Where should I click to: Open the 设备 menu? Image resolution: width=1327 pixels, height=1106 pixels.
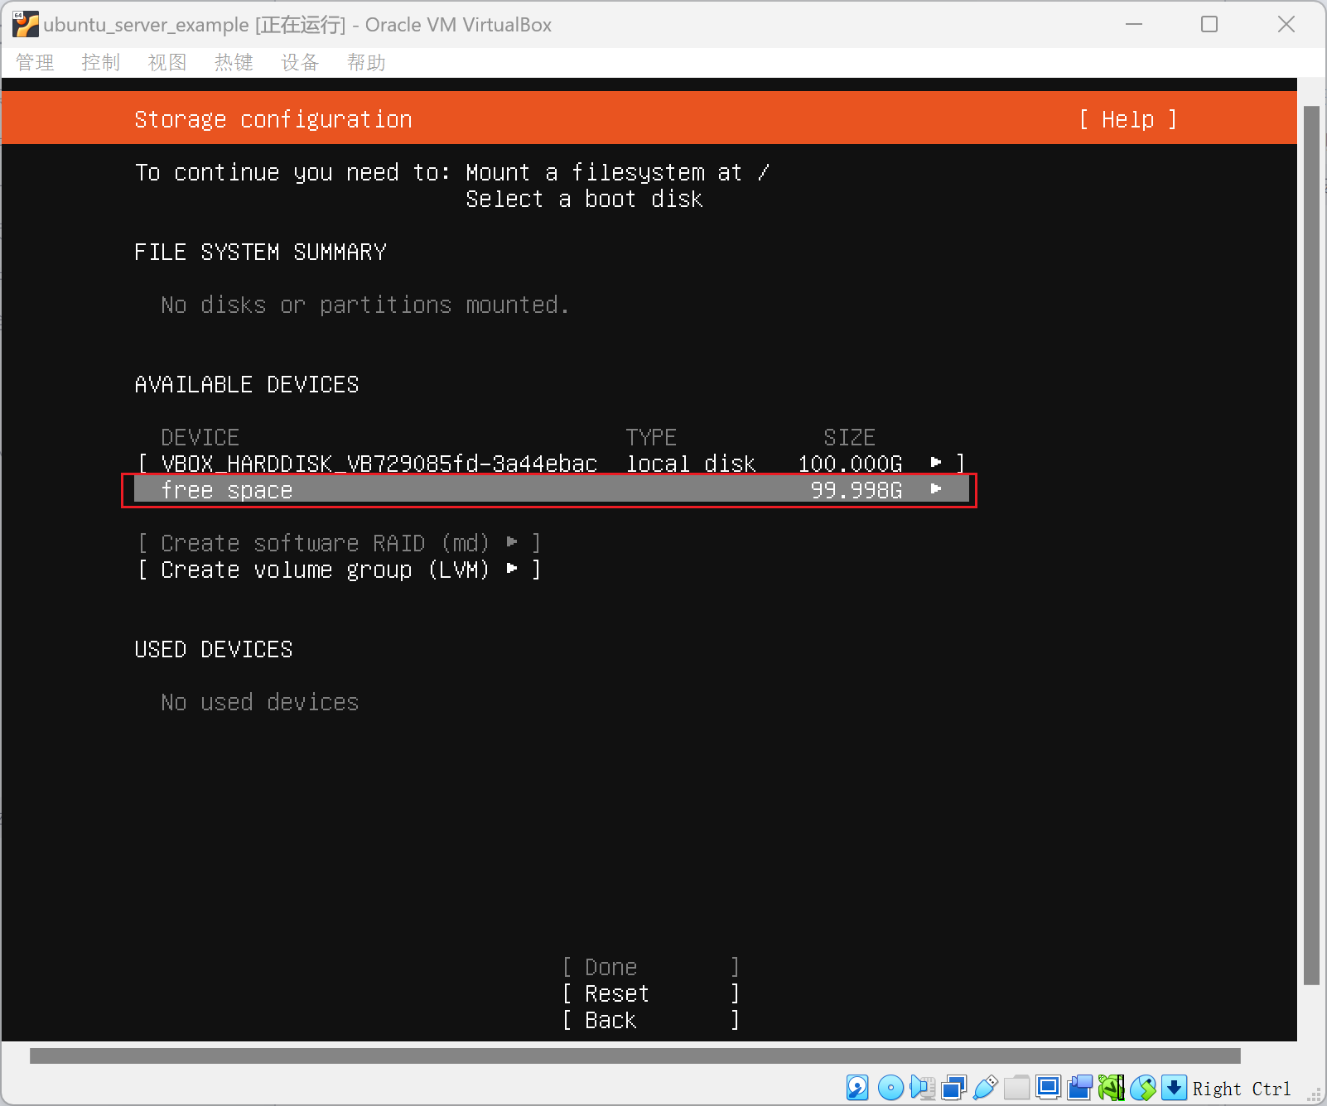coord(300,63)
